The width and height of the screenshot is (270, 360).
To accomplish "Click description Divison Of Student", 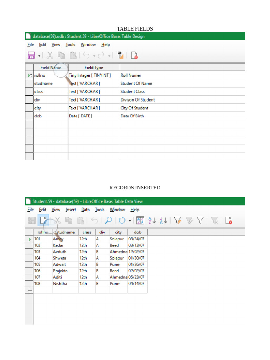I will pos(137,99).
